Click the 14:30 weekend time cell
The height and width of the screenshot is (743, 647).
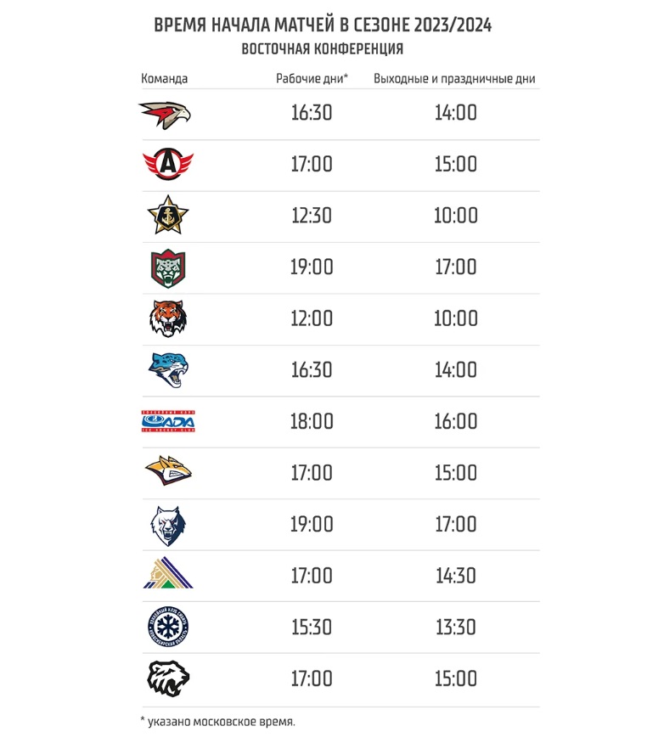click(456, 576)
